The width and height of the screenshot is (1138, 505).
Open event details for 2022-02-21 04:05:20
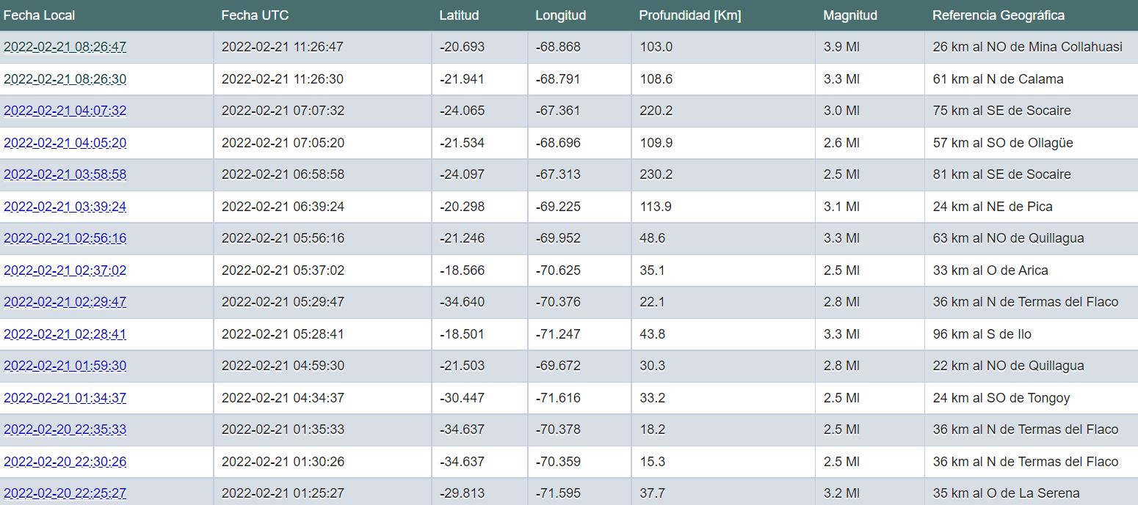(65, 143)
